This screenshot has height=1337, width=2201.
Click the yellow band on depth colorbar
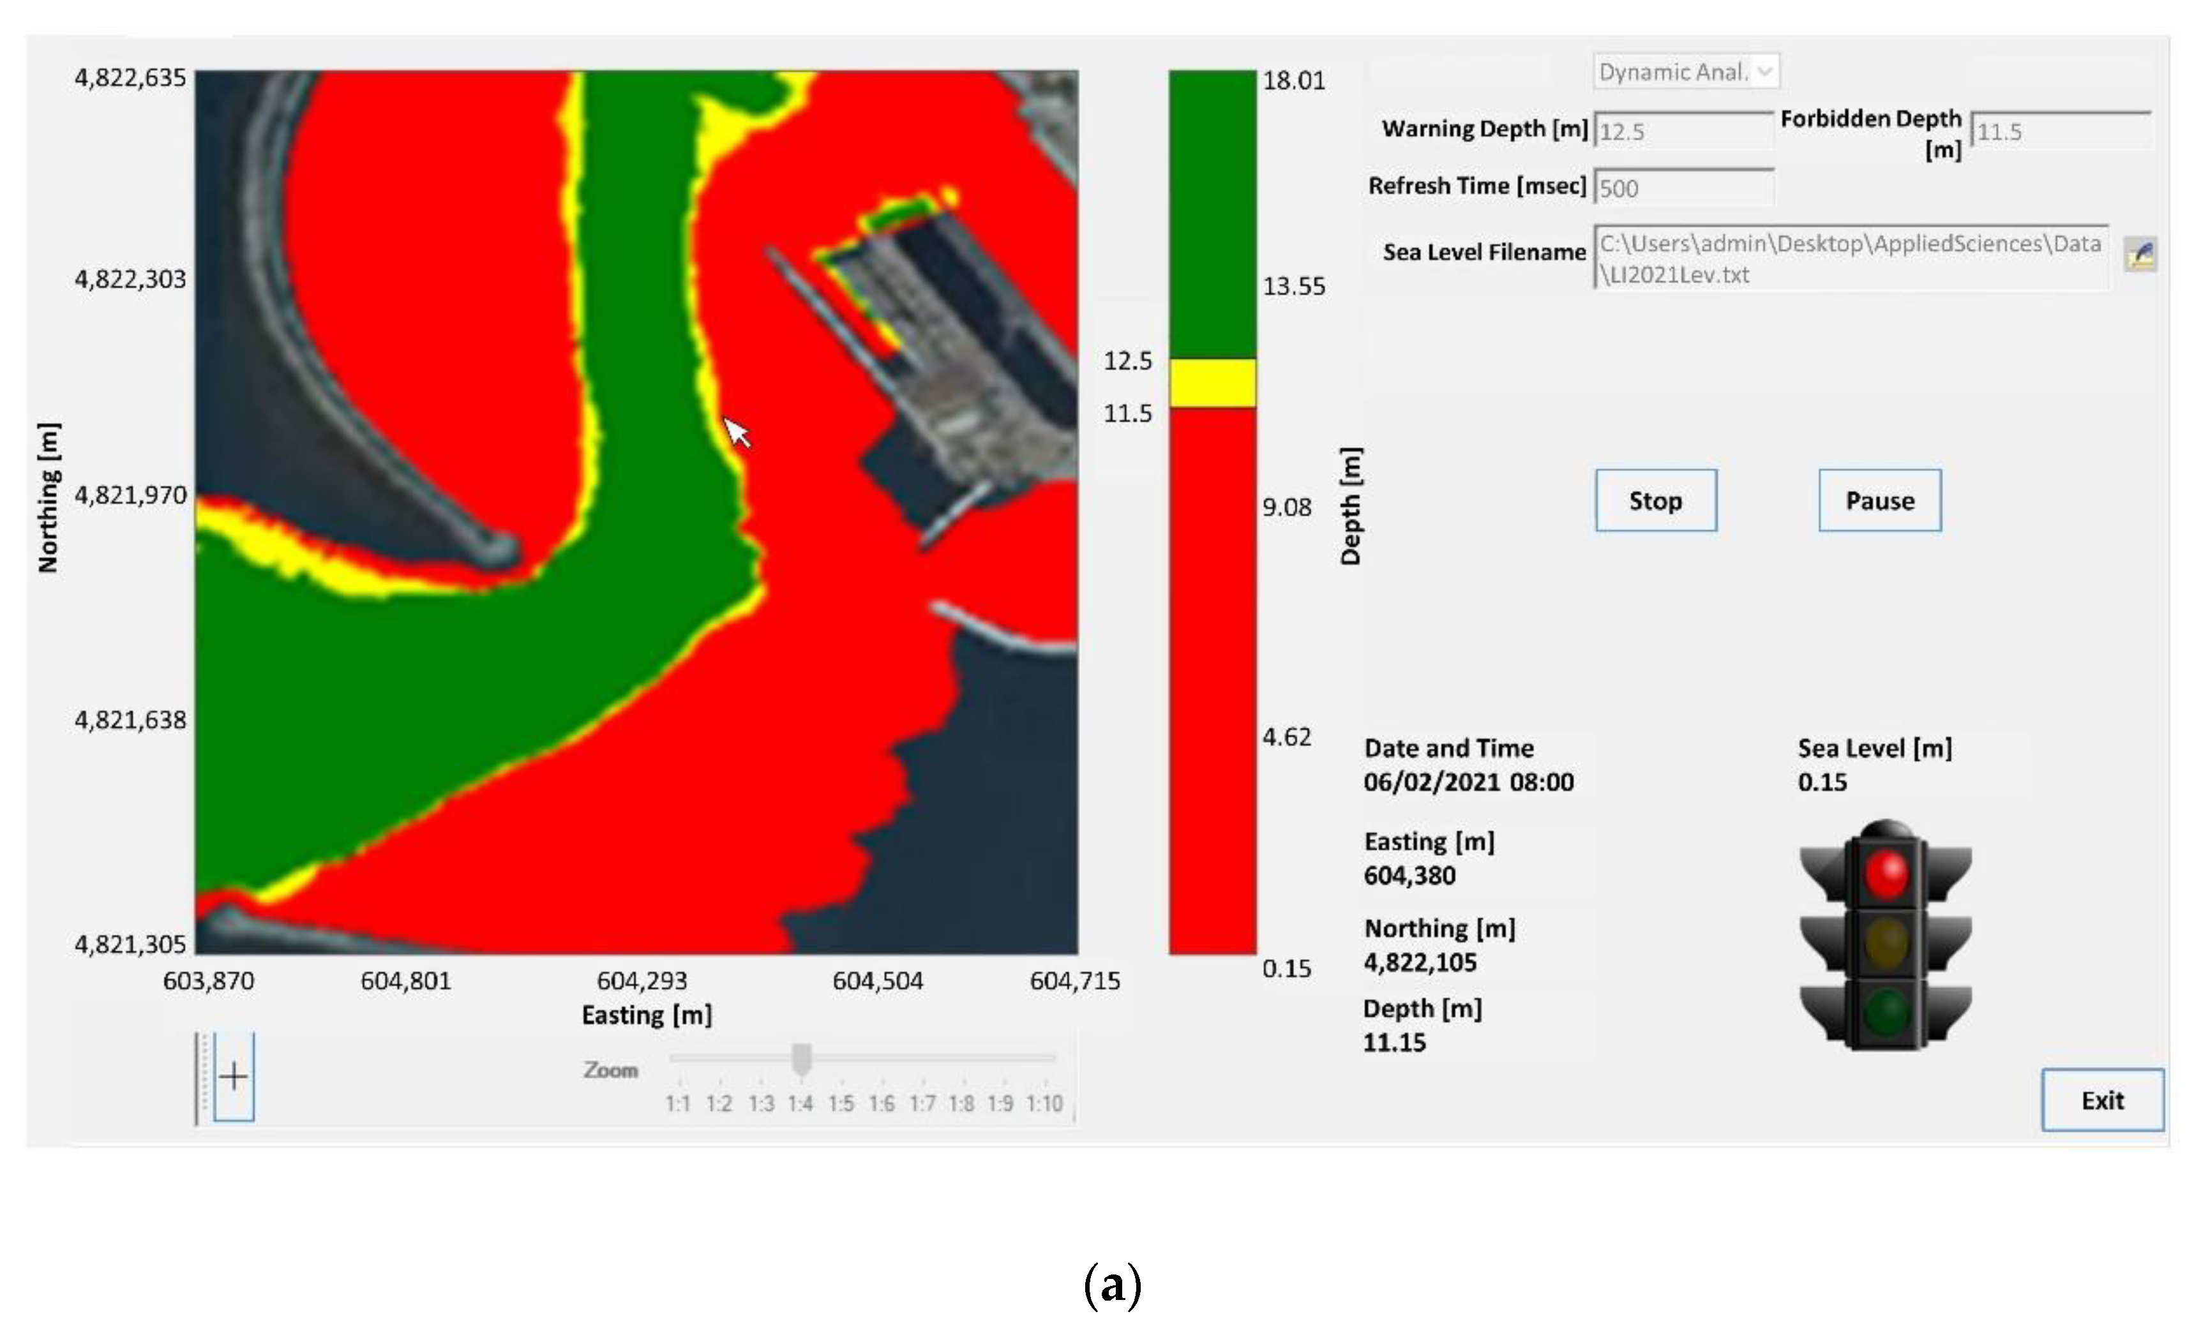(x=1212, y=383)
